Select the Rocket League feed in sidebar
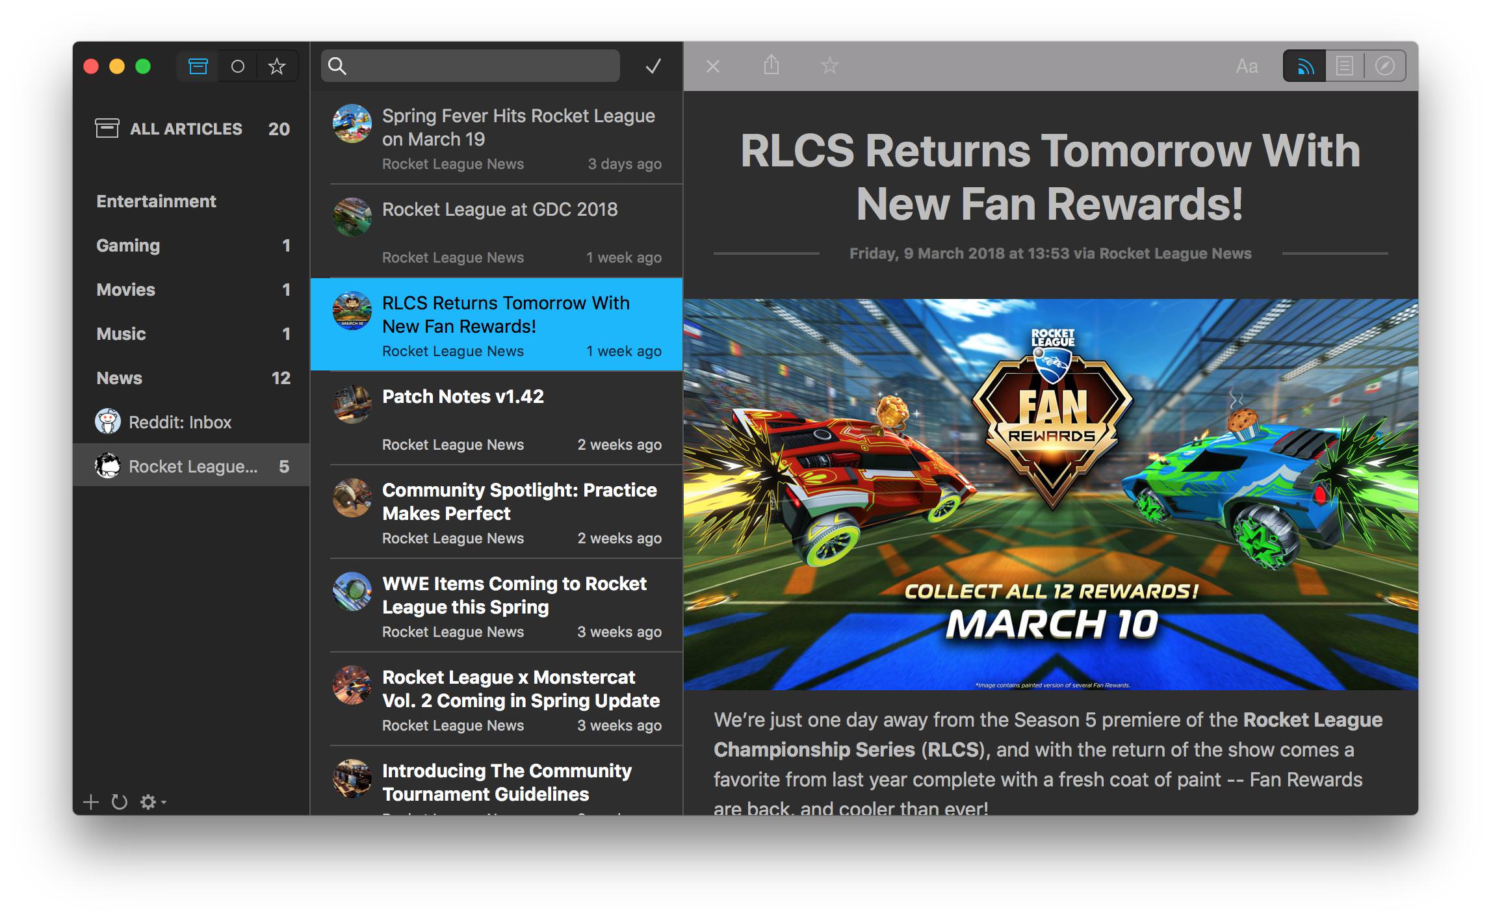The image size is (1491, 919). [192, 465]
